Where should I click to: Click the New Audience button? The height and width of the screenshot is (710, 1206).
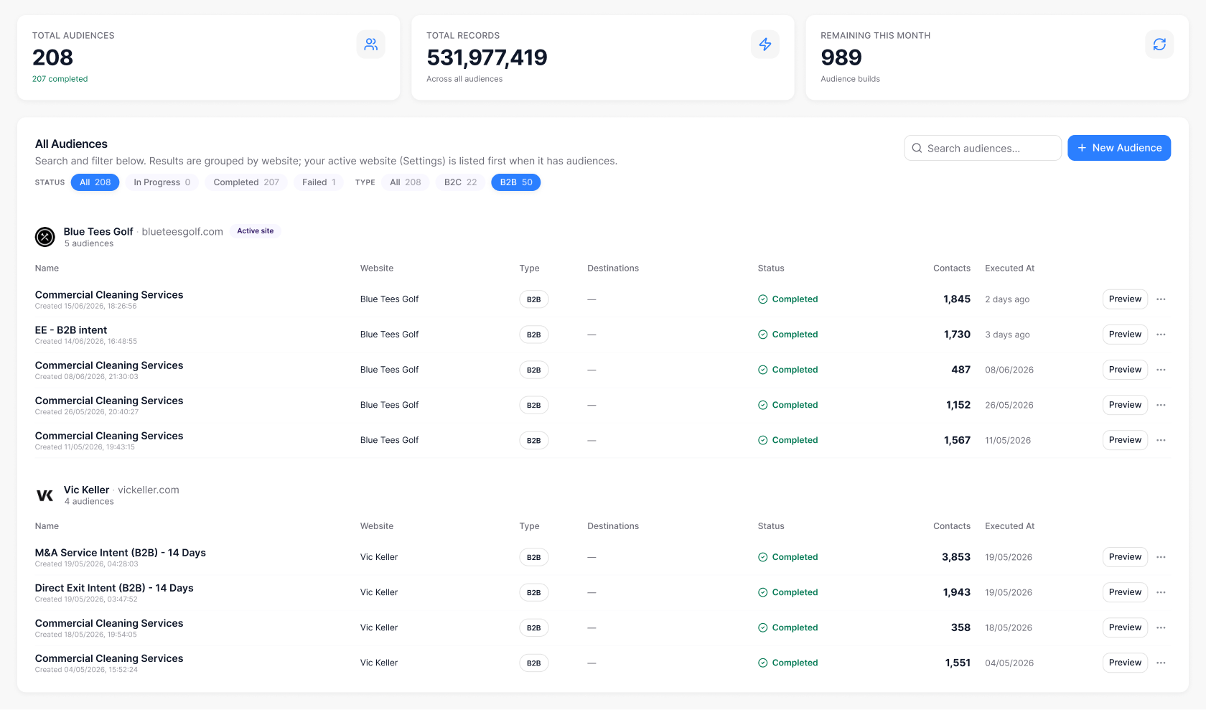[x=1119, y=148]
